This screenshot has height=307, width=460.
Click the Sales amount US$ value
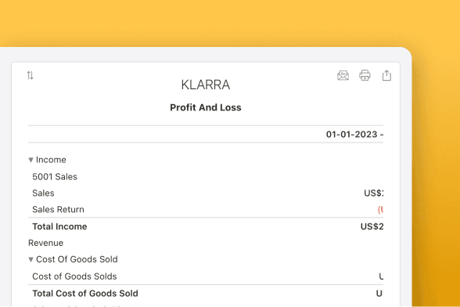[374, 193]
